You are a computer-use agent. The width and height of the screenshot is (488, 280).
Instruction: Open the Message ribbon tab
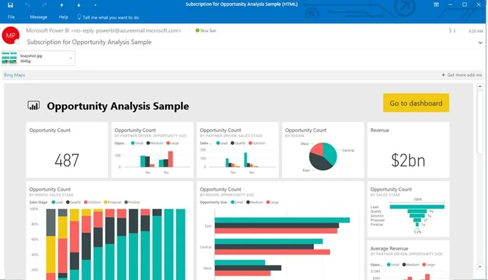coord(38,17)
